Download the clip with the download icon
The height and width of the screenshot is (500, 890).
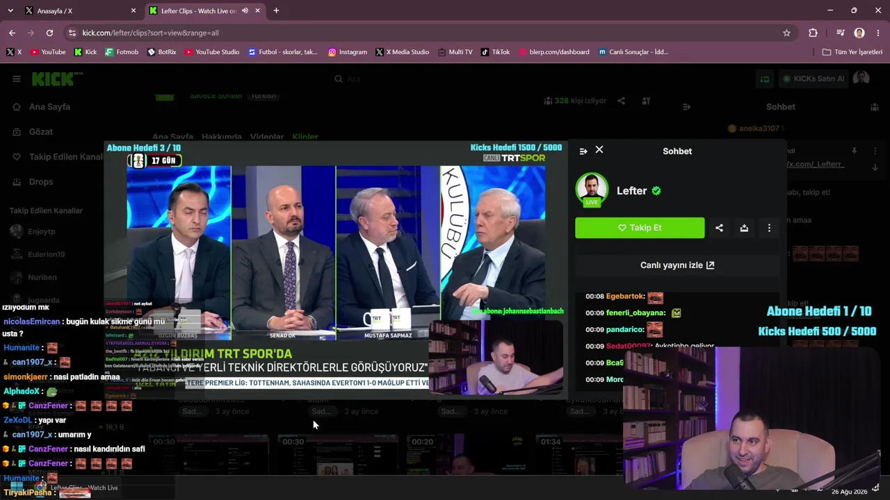coord(744,228)
